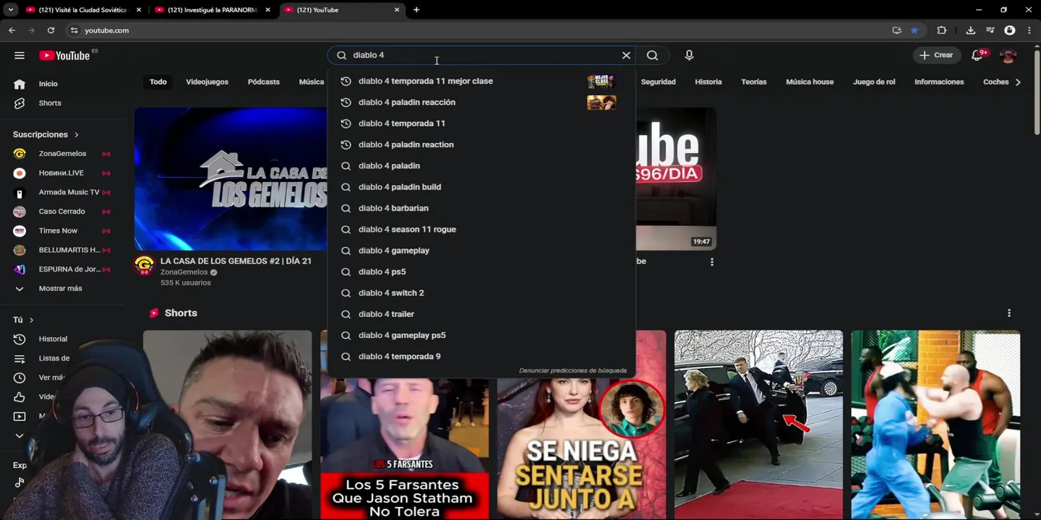Select the Historia filter chip
Image resolution: width=1041 pixels, height=520 pixels.
[x=708, y=82]
